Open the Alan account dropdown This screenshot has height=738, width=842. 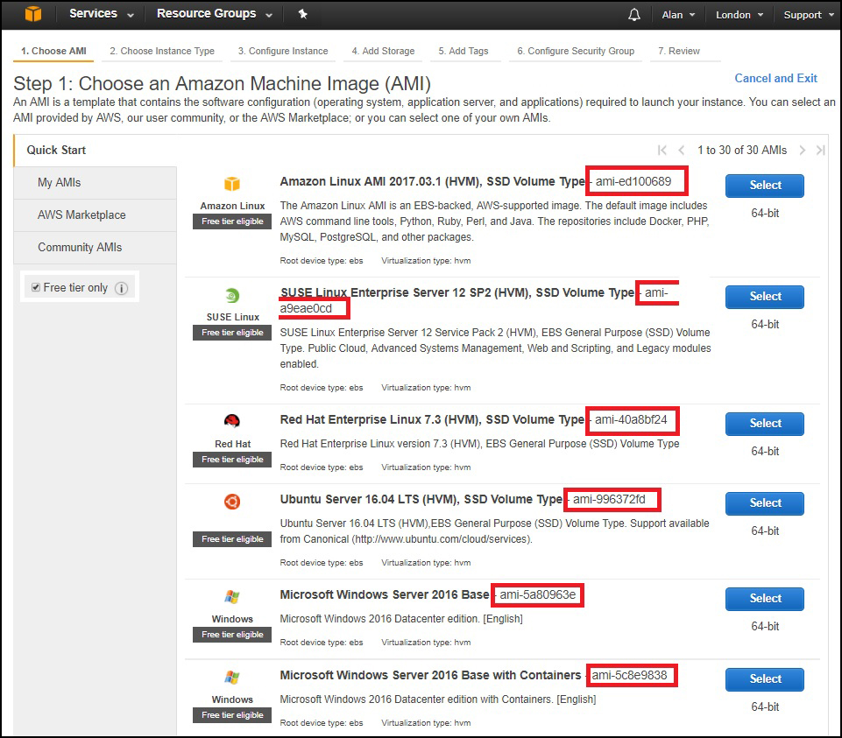point(678,15)
